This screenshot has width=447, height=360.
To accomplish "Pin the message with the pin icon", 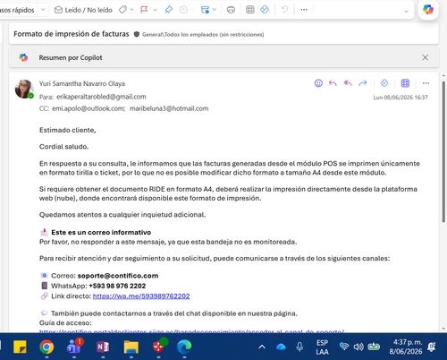I will pyautogui.click(x=169, y=10).
